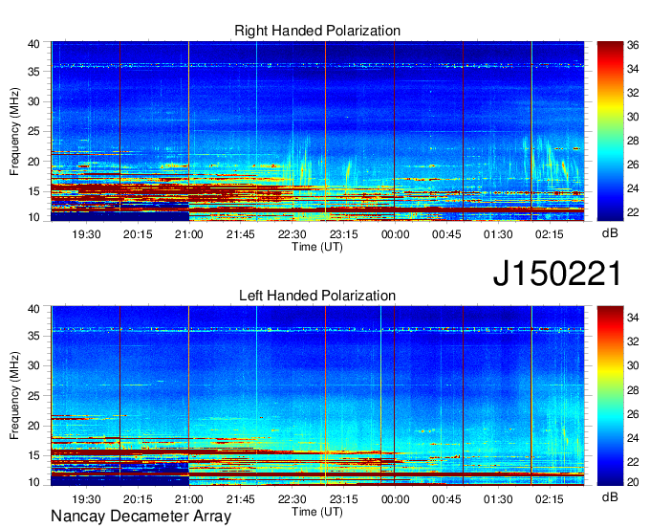Screen dimensions: 650x528
Task: Click "Frequency (MHz)" label of Left Handed plot
Action: click(x=14, y=396)
